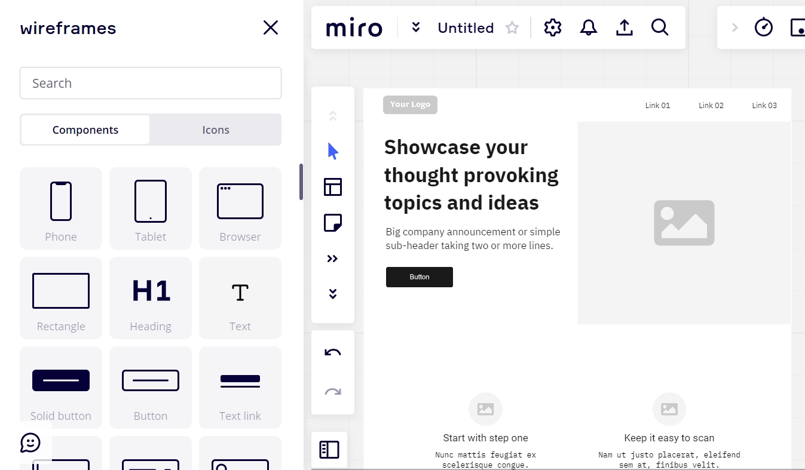Click Link 02 in the wireframe
805x470 pixels.
711,106
